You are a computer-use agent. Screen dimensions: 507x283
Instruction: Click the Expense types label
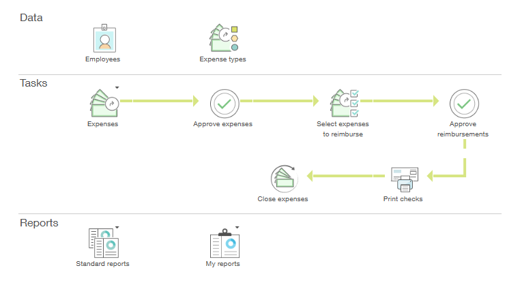222,59
